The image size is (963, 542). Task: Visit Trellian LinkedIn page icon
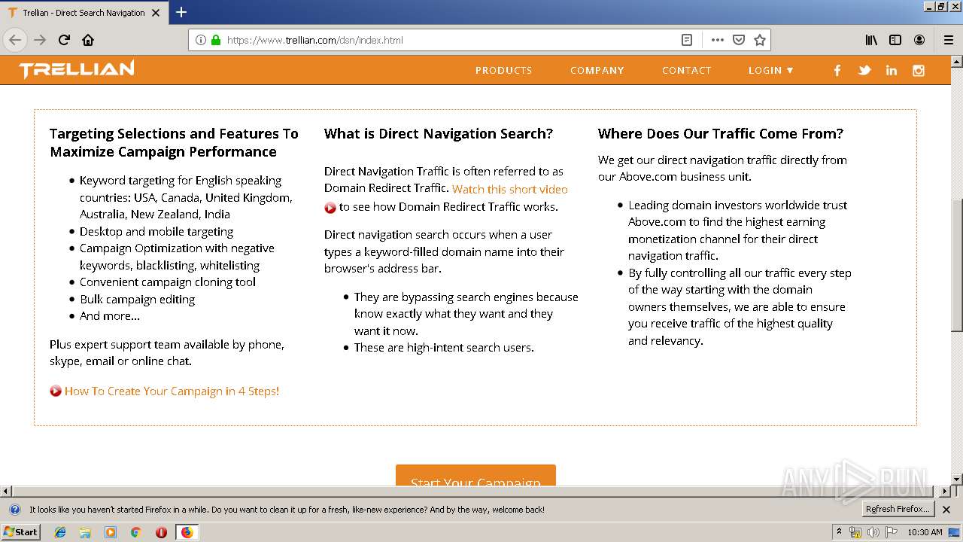(x=892, y=70)
